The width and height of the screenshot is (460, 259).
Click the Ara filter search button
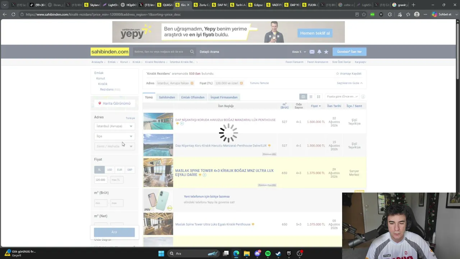[114, 232]
